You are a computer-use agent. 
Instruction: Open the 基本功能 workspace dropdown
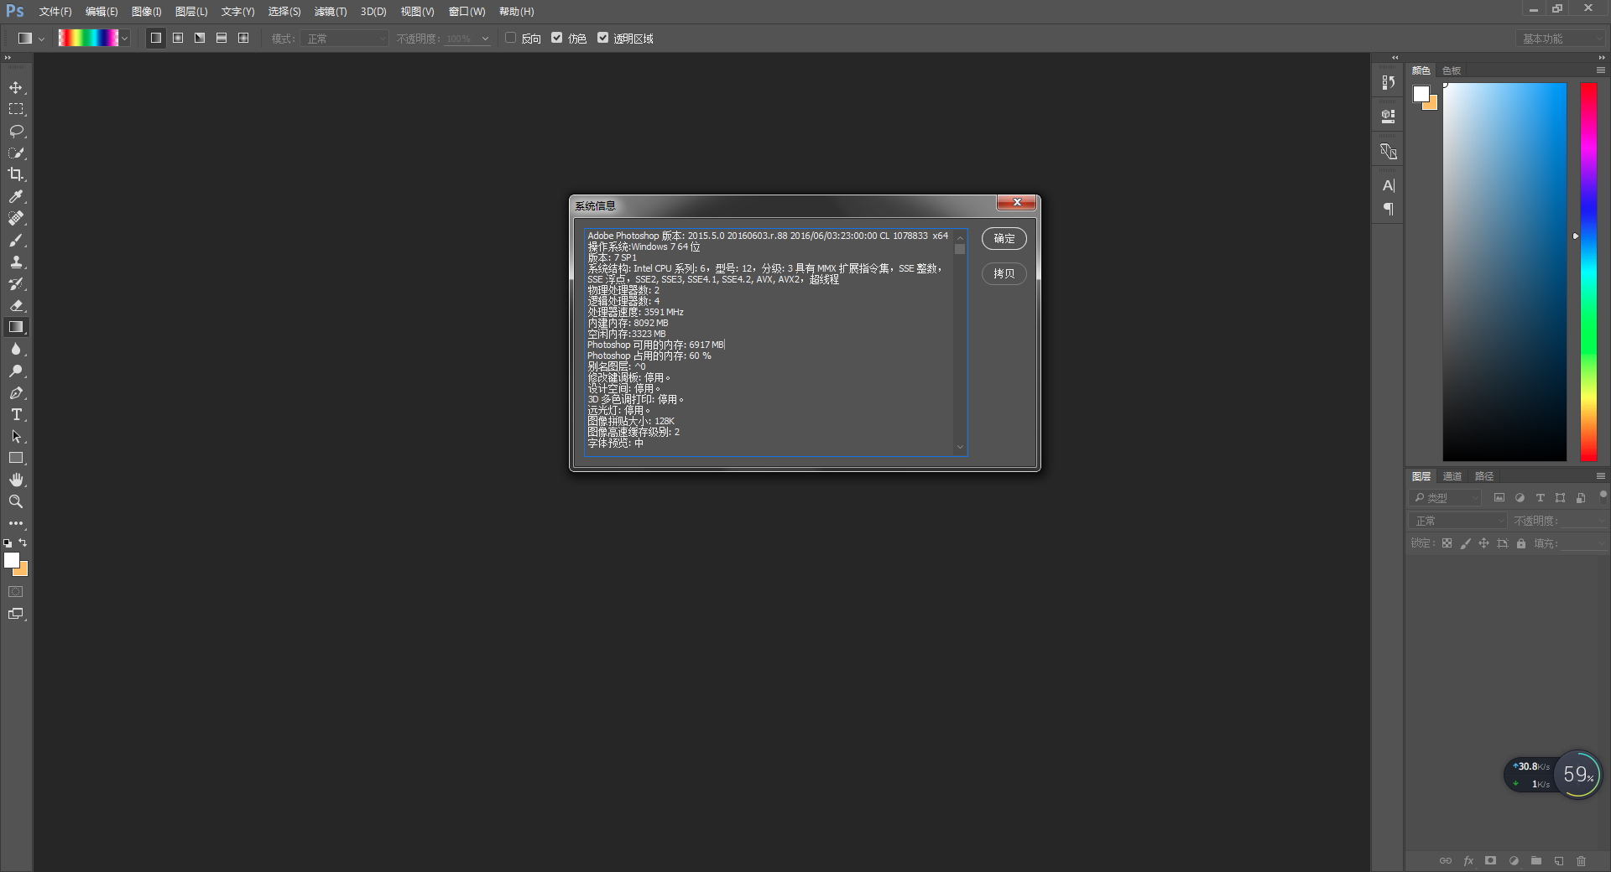1561,39
